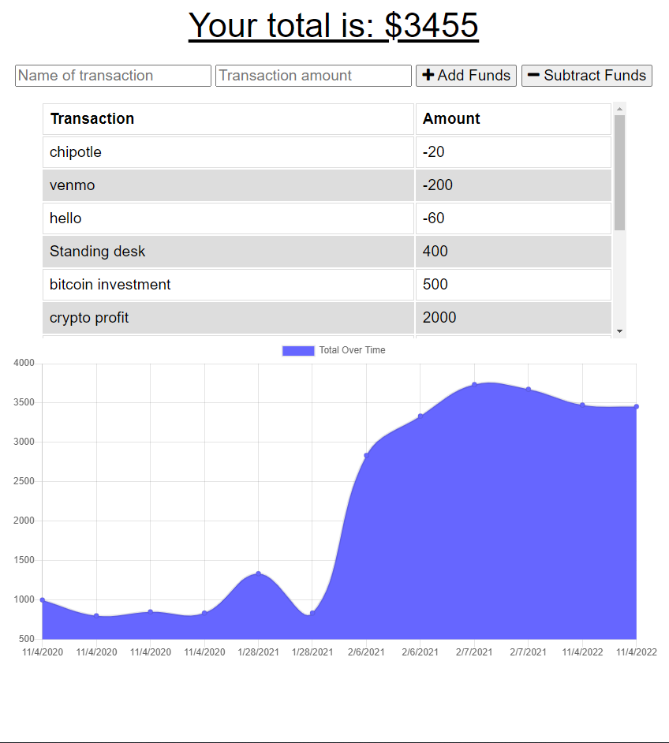Click the last chart data point on 11/4/2022

pyautogui.click(x=636, y=407)
